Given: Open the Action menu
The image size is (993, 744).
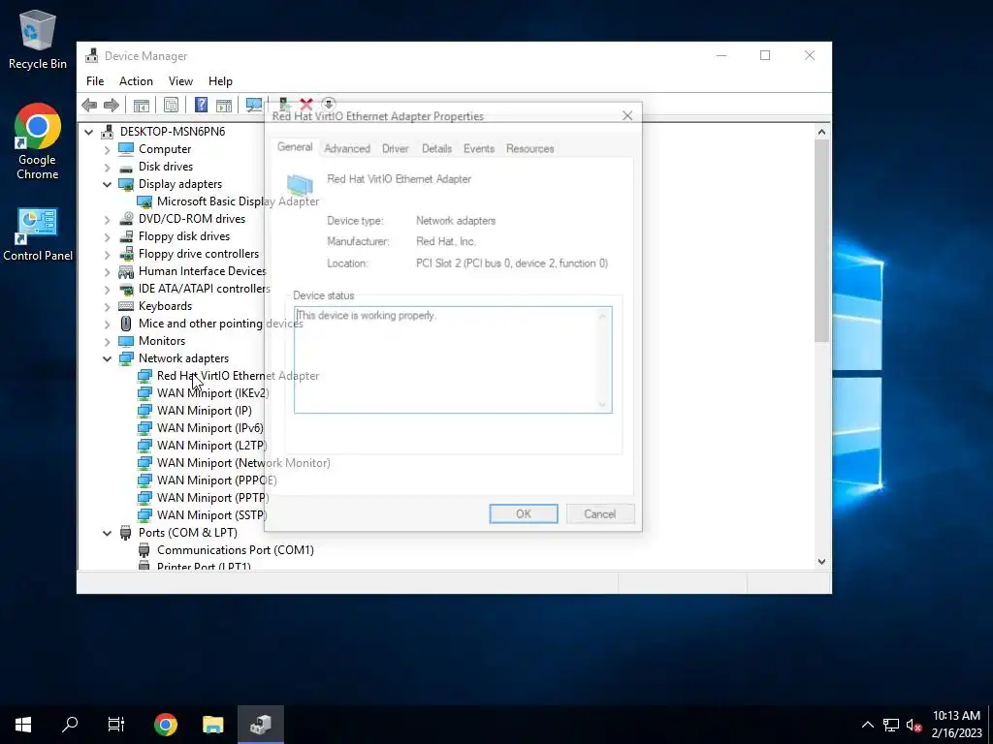Looking at the screenshot, I should (136, 81).
